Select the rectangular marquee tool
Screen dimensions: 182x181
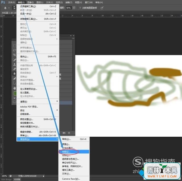coord(15,46)
